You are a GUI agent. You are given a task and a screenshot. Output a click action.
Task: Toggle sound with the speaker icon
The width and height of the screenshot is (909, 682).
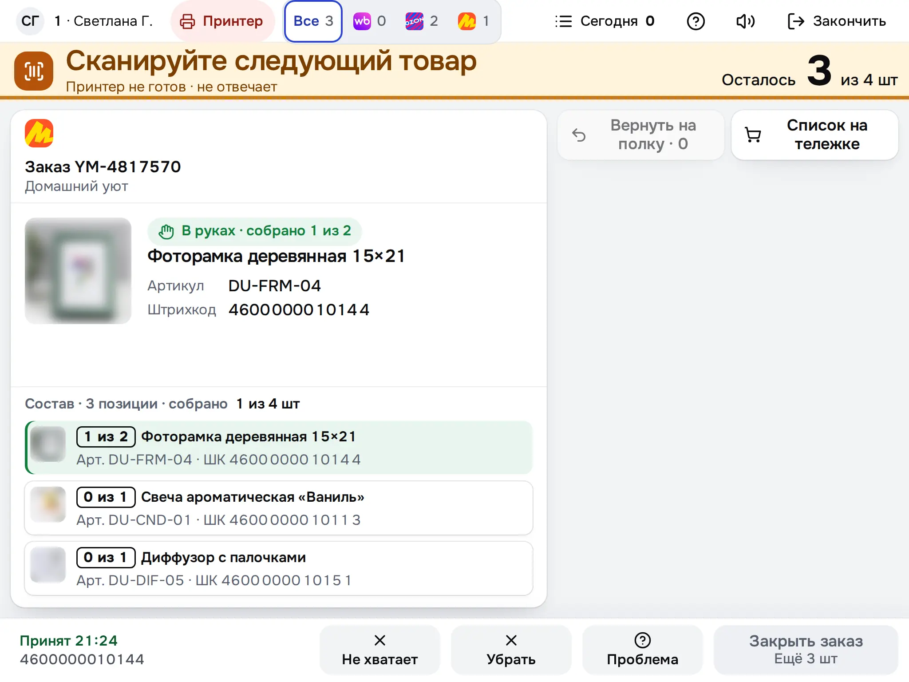745,21
